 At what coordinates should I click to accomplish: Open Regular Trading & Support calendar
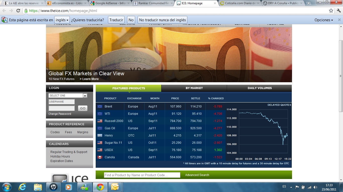click(69, 152)
